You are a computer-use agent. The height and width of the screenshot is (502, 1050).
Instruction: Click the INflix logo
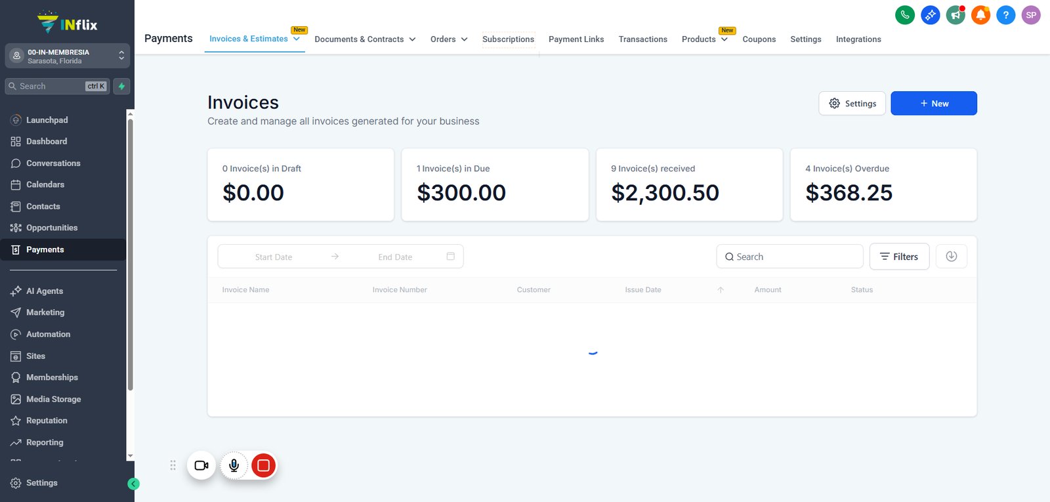pos(67,23)
